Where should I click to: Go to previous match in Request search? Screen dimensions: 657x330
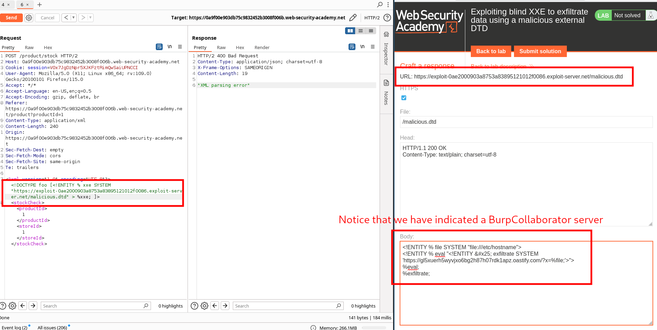(x=23, y=306)
